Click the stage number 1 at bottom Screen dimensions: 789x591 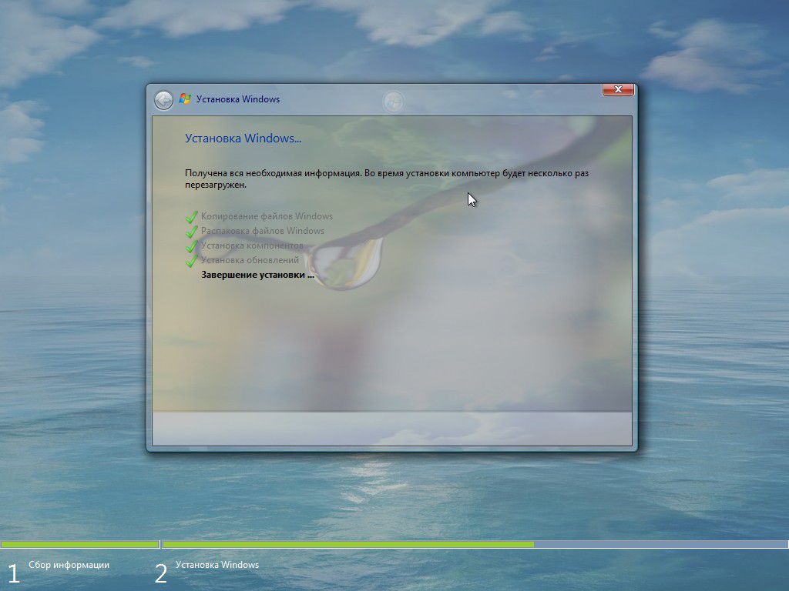13,574
